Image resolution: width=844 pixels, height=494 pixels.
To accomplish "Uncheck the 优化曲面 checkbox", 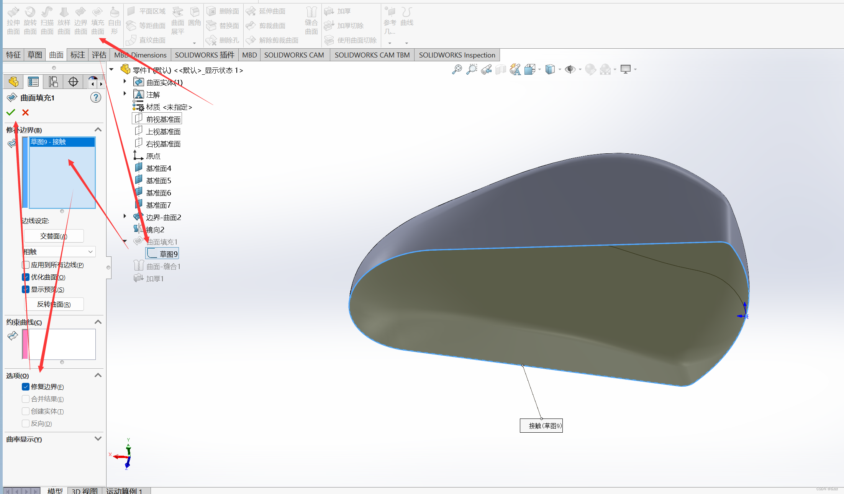I will pos(26,277).
